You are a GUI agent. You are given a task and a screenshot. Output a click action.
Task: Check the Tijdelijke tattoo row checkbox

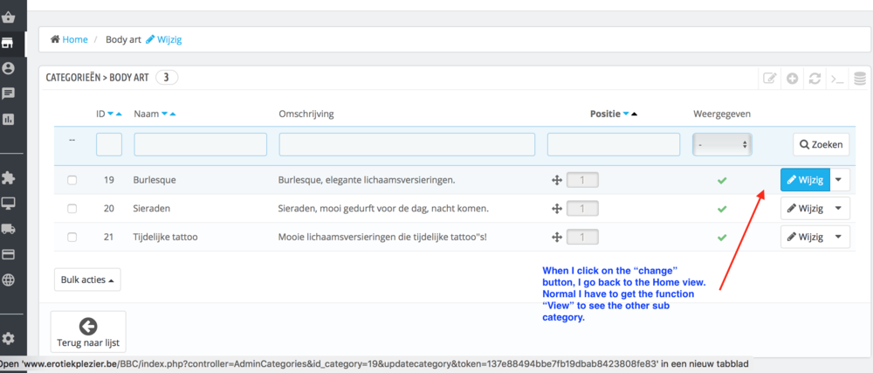[x=72, y=237]
